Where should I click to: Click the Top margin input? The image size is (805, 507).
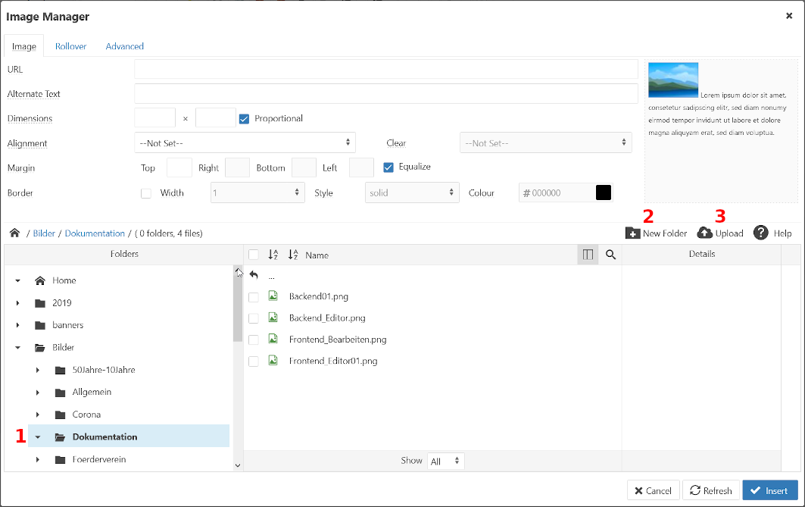tap(179, 167)
